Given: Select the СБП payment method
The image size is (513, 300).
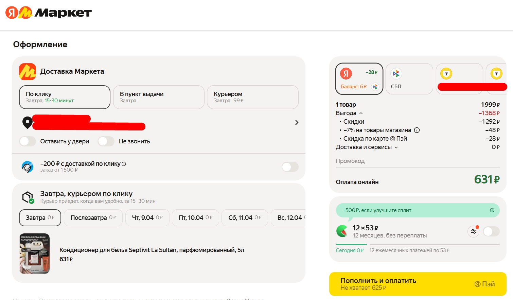Looking at the screenshot, I should point(409,79).
